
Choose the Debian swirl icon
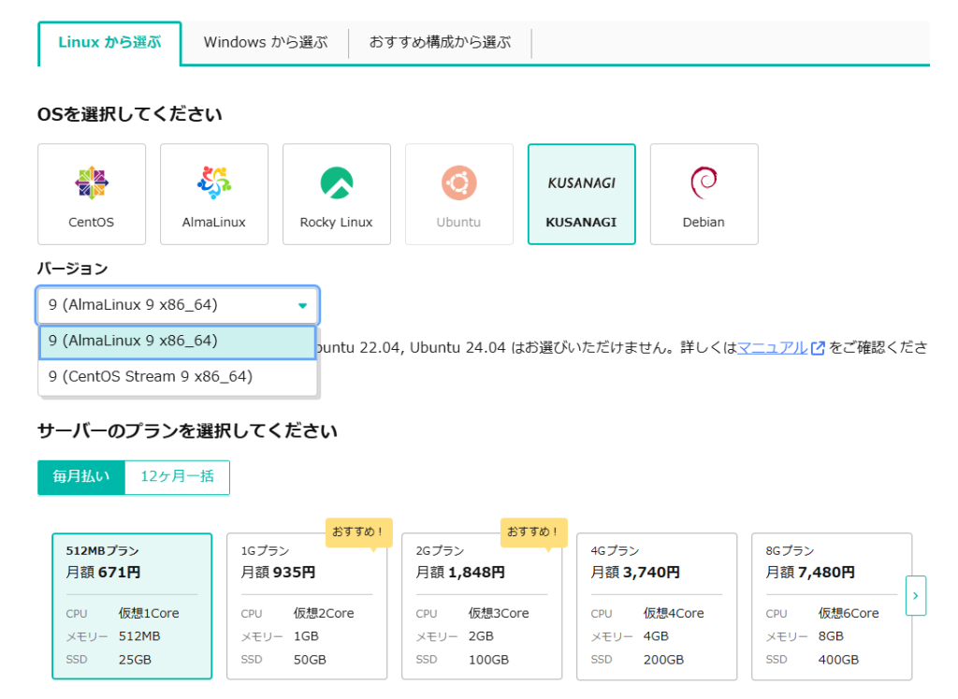coord(704,182)
